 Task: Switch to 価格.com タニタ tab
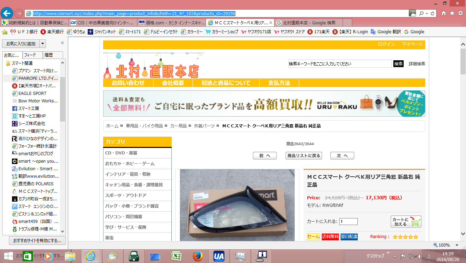tap(171, 23)
